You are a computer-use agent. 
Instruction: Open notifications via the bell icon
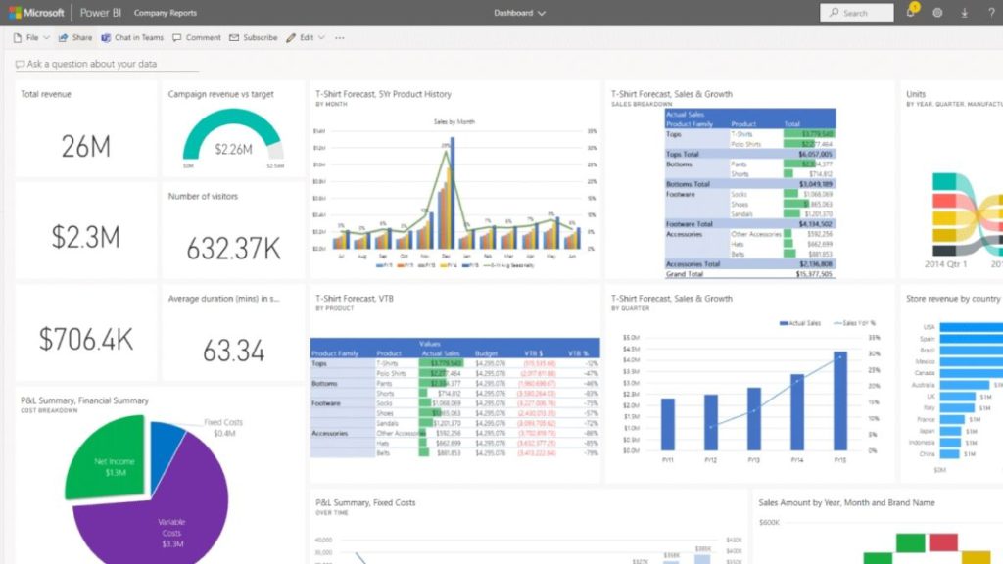pyautogui.click(x=911, y=12)
